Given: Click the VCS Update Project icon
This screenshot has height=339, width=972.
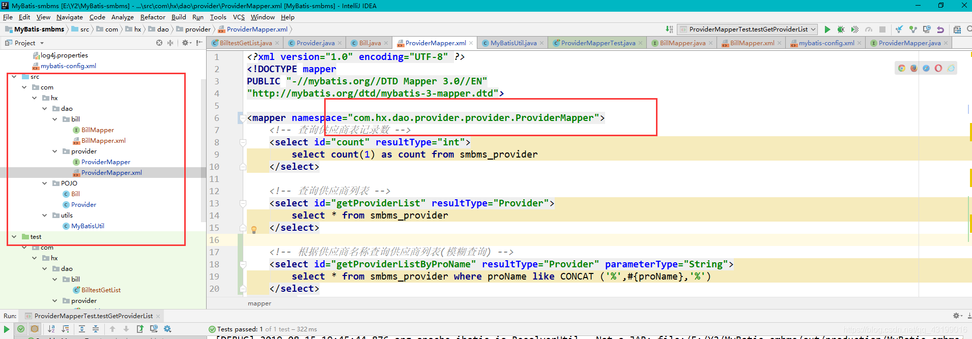Looking at the screenshot, I should [899, 29].
